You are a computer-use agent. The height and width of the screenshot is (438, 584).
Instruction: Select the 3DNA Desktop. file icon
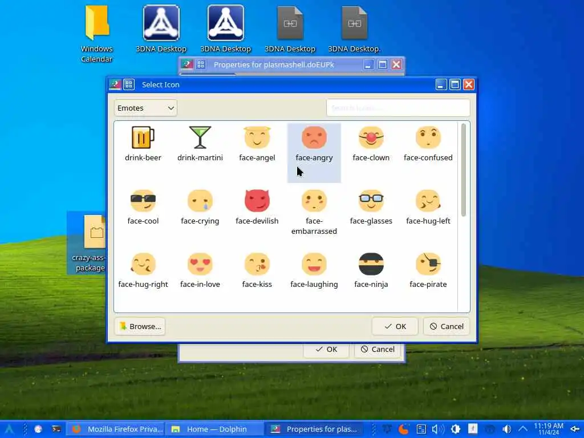tap(354, 29)
